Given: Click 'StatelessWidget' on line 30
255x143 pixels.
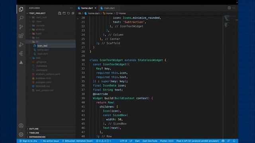Looking at the screenshot, I should pyautogui.click(x=150, y=60).
